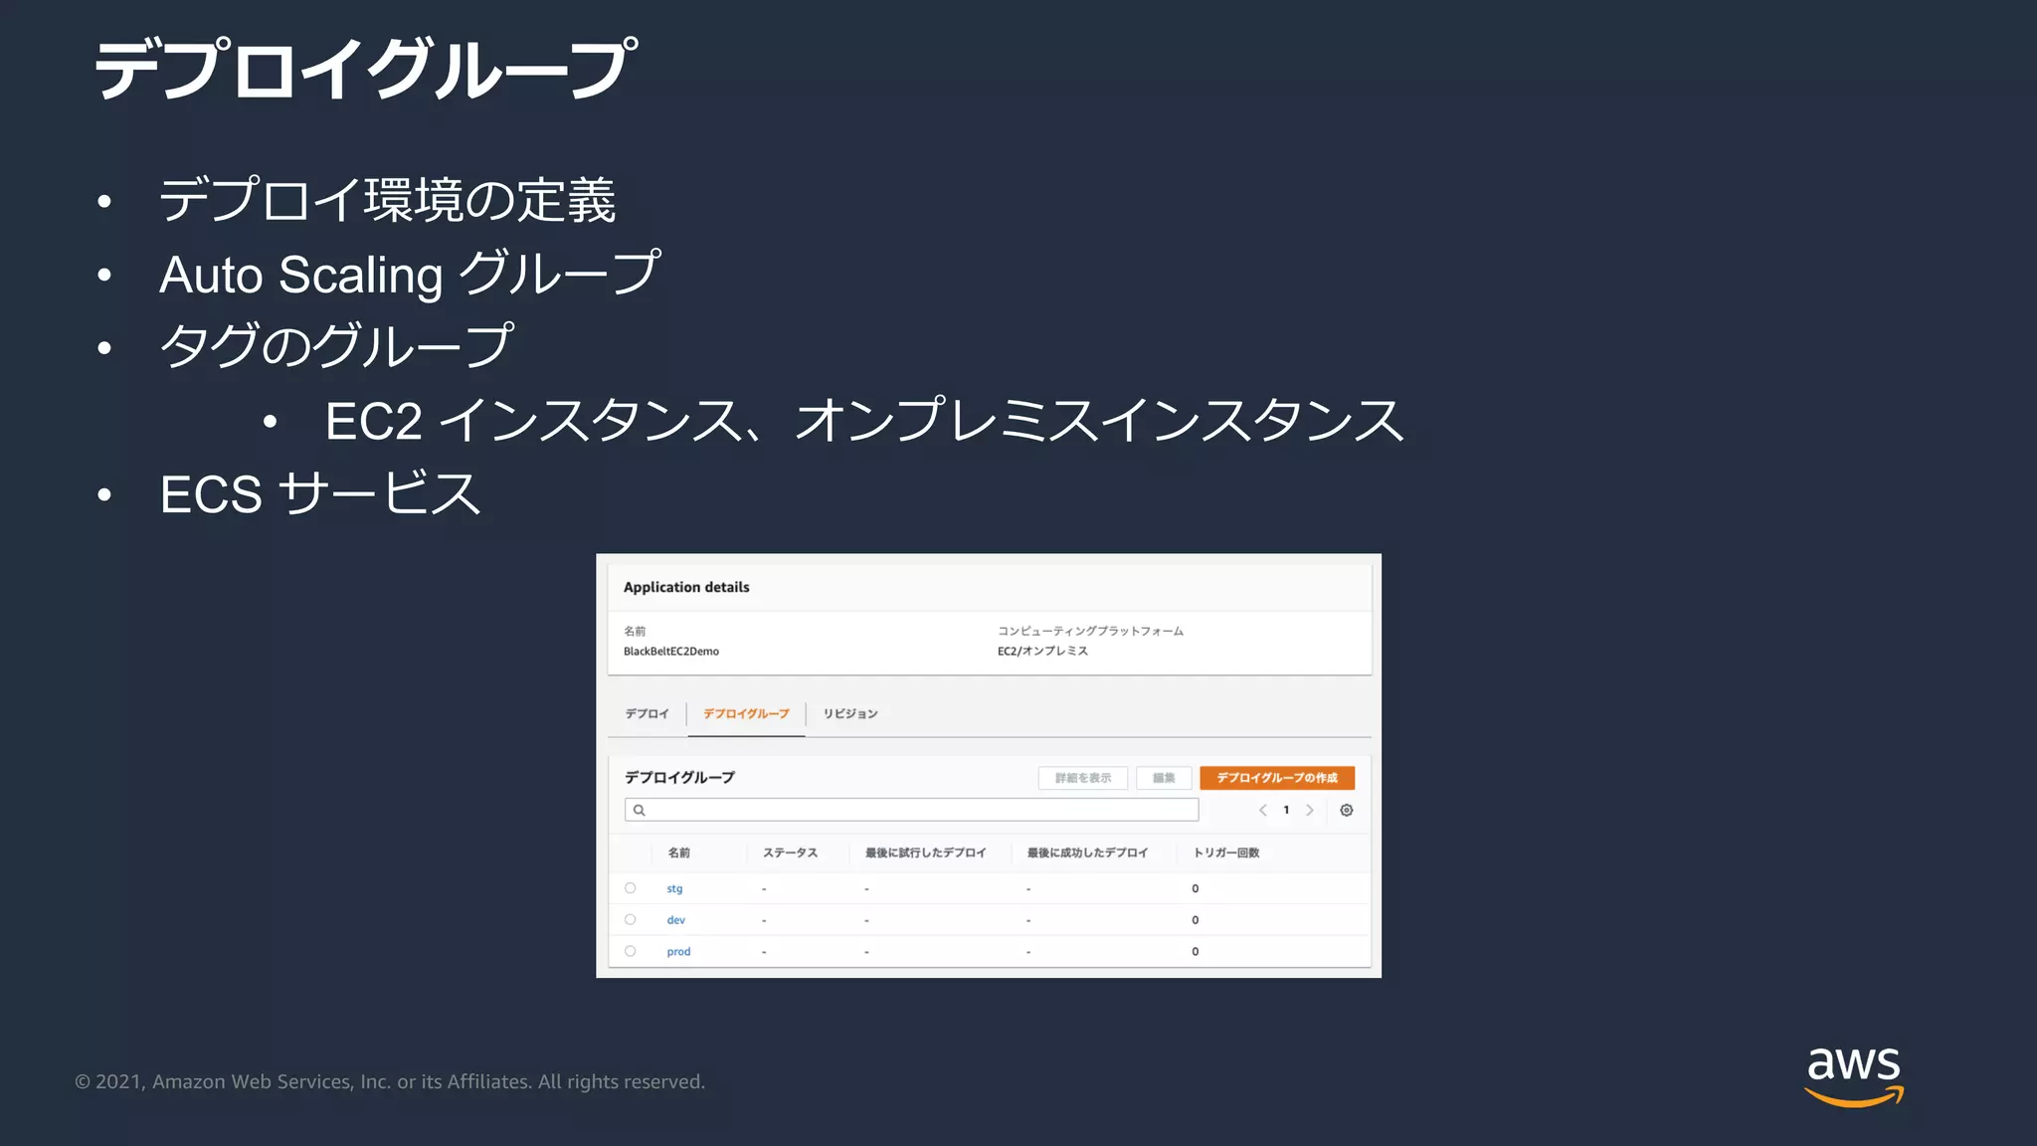This screenshot has height=1146, width=2037.
Task: Open the stg deployment group link
Action: tap(674, 888)
